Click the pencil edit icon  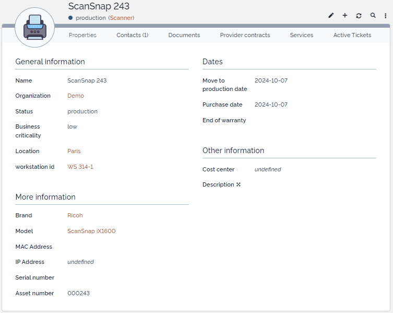[x=331, y=16]
